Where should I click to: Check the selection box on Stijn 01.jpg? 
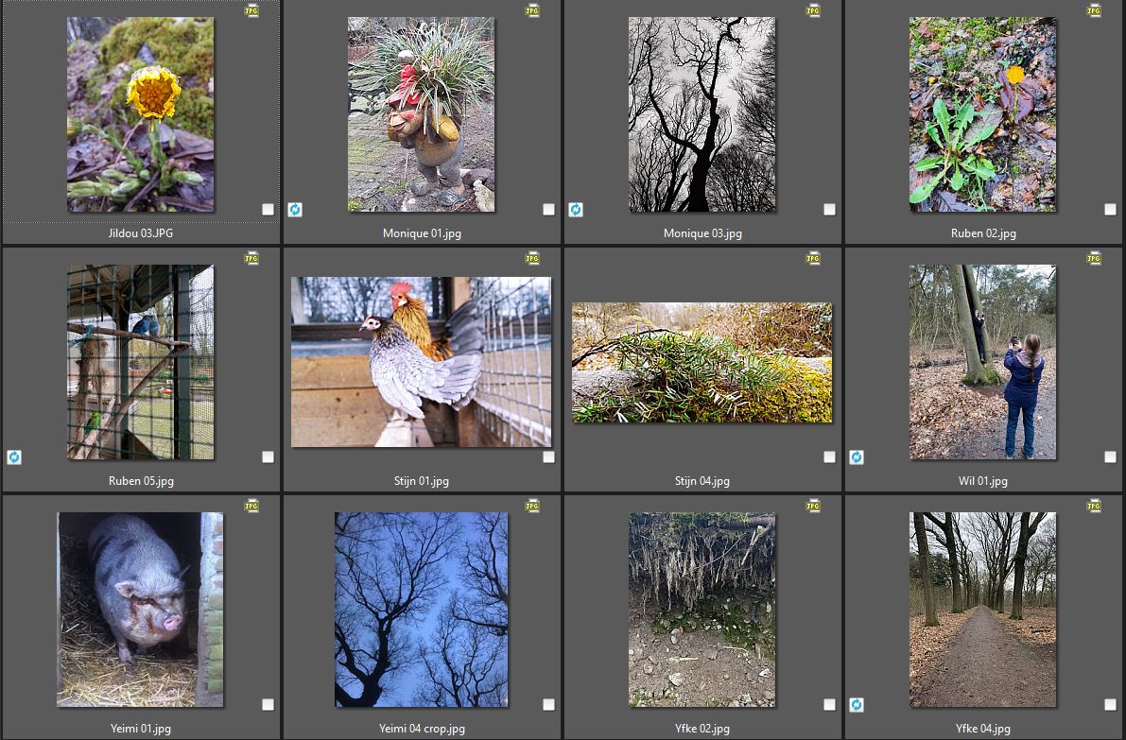[x=548, y=457]
